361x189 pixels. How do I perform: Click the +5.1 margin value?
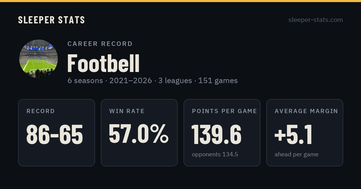pos(293,134)
